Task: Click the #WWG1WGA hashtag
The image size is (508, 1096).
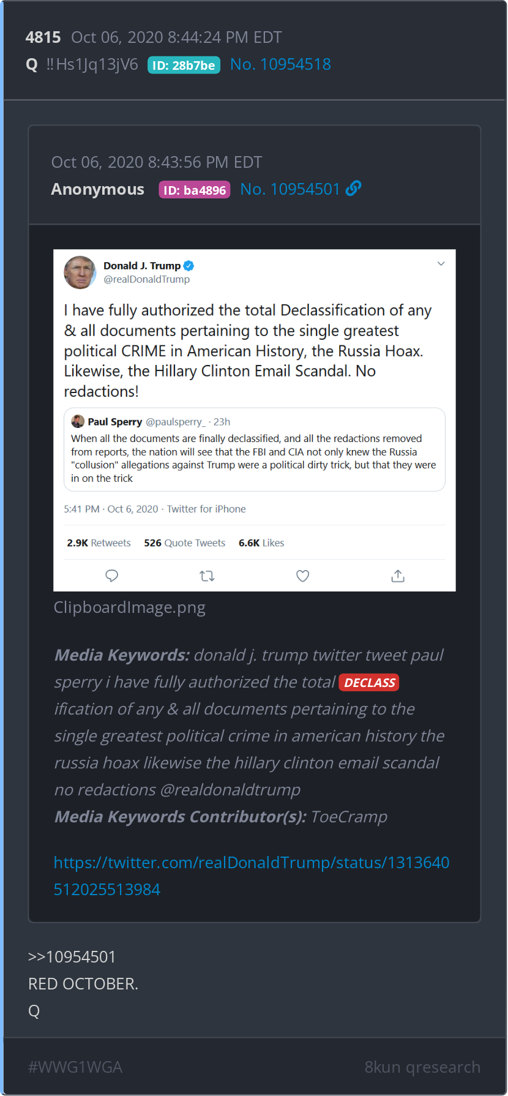Action: pyautogui.click(x=75, y=1067)
